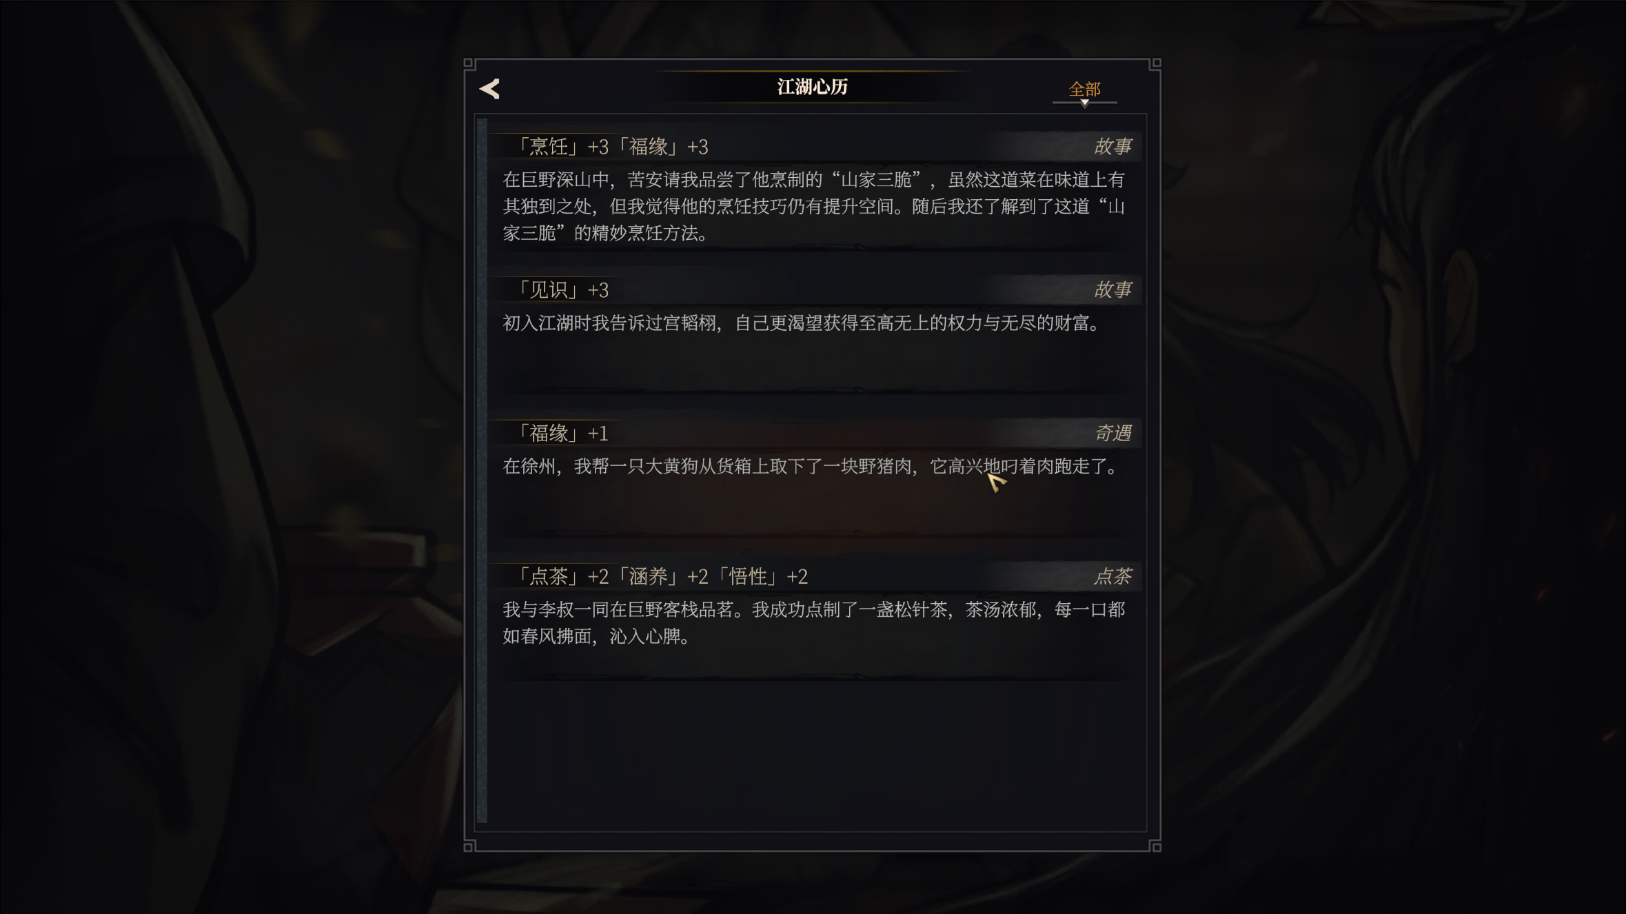Click the 松针茶 tea description text
1626x914 pixels.
pos(813,622)
